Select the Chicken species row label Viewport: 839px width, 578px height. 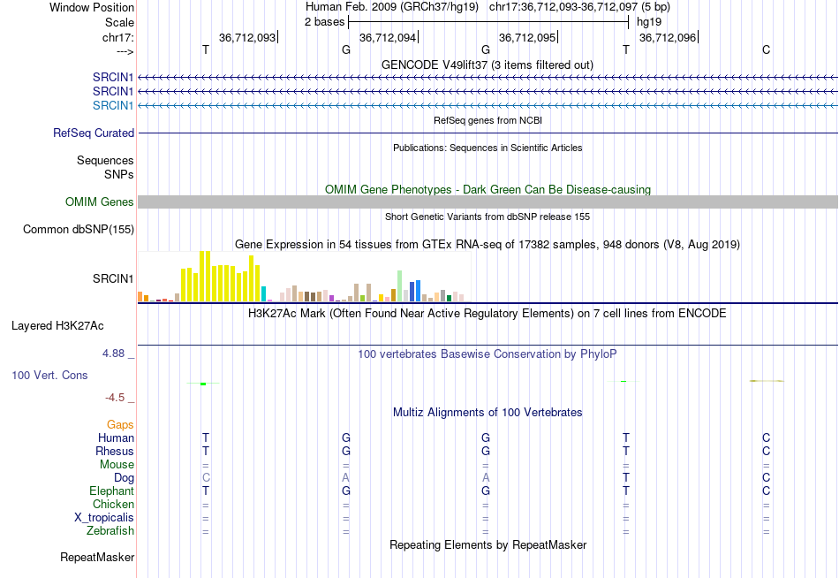coord(113,505)
